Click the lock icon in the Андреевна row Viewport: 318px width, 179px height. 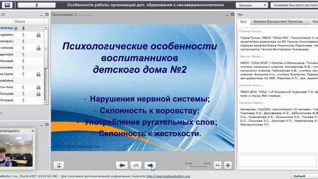[39, 35]
